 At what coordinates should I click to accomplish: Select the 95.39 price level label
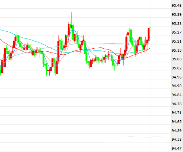click(x=177, y=15)
